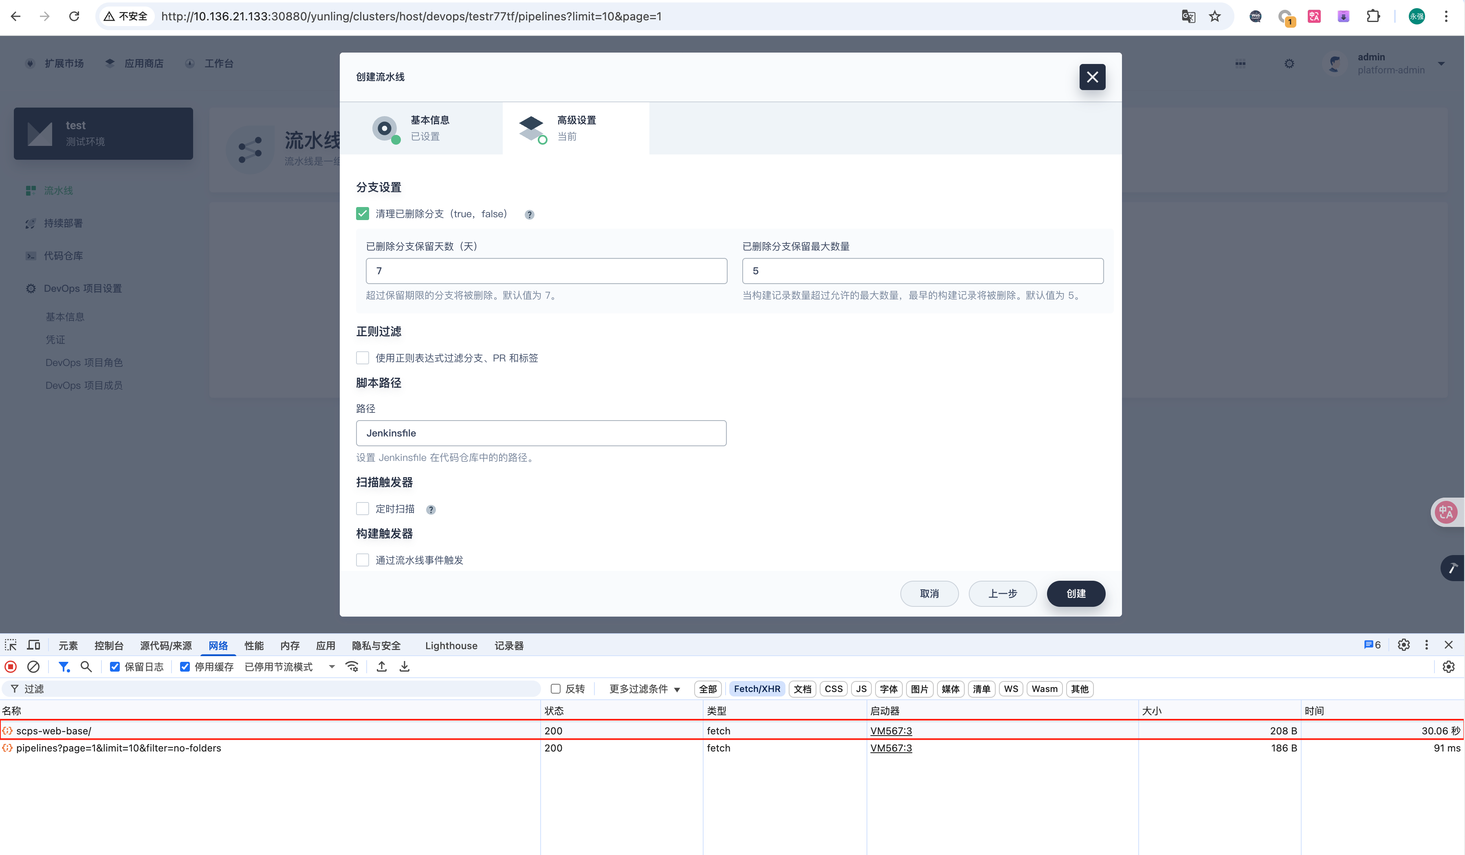Open the 源代码/来源 DevTools tab
This screenshot has height=855, width=1465.
(166, 646)
